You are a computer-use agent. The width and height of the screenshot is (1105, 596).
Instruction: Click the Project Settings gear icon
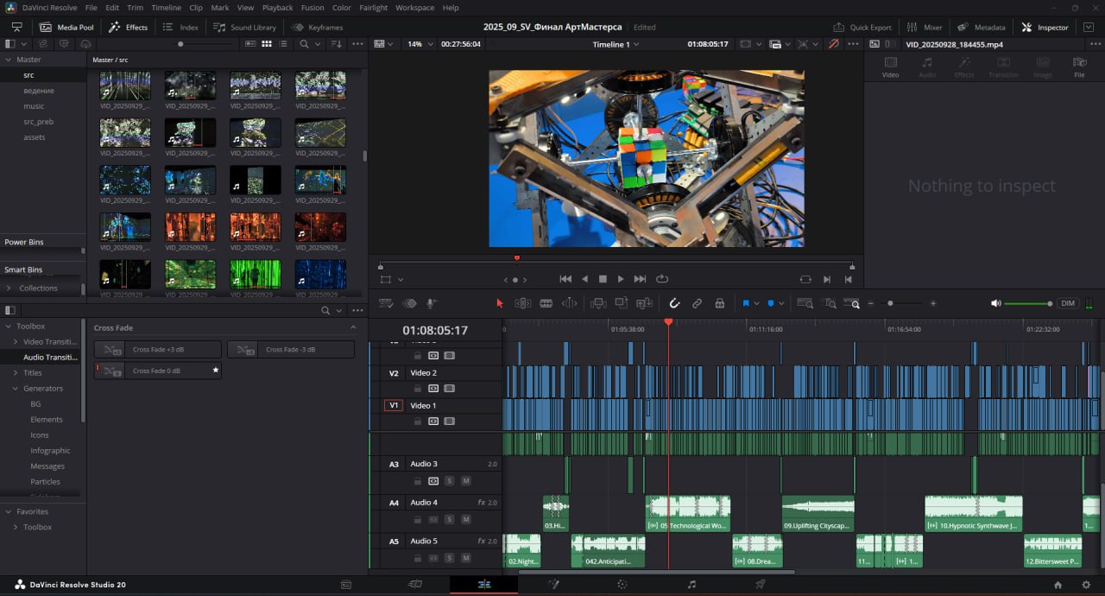point(1086,585)
